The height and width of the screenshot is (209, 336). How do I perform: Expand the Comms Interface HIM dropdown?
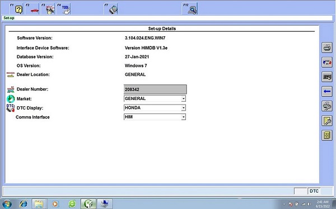[x=183, y=117]
